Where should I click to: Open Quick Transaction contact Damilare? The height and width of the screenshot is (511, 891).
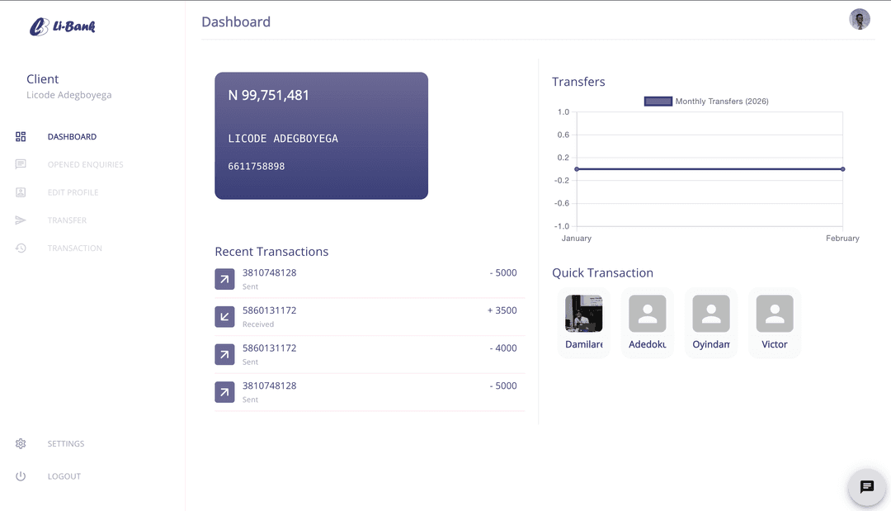click(584, 322)
